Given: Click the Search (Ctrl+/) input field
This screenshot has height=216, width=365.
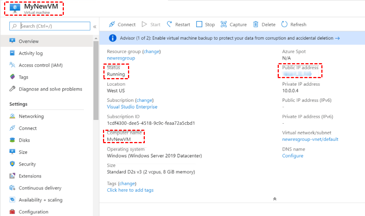Looking at the screenshot, I should pos(52,26).
